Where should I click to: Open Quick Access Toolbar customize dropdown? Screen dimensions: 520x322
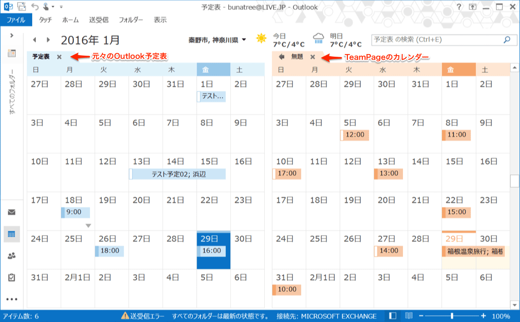(x=61, y=7)
